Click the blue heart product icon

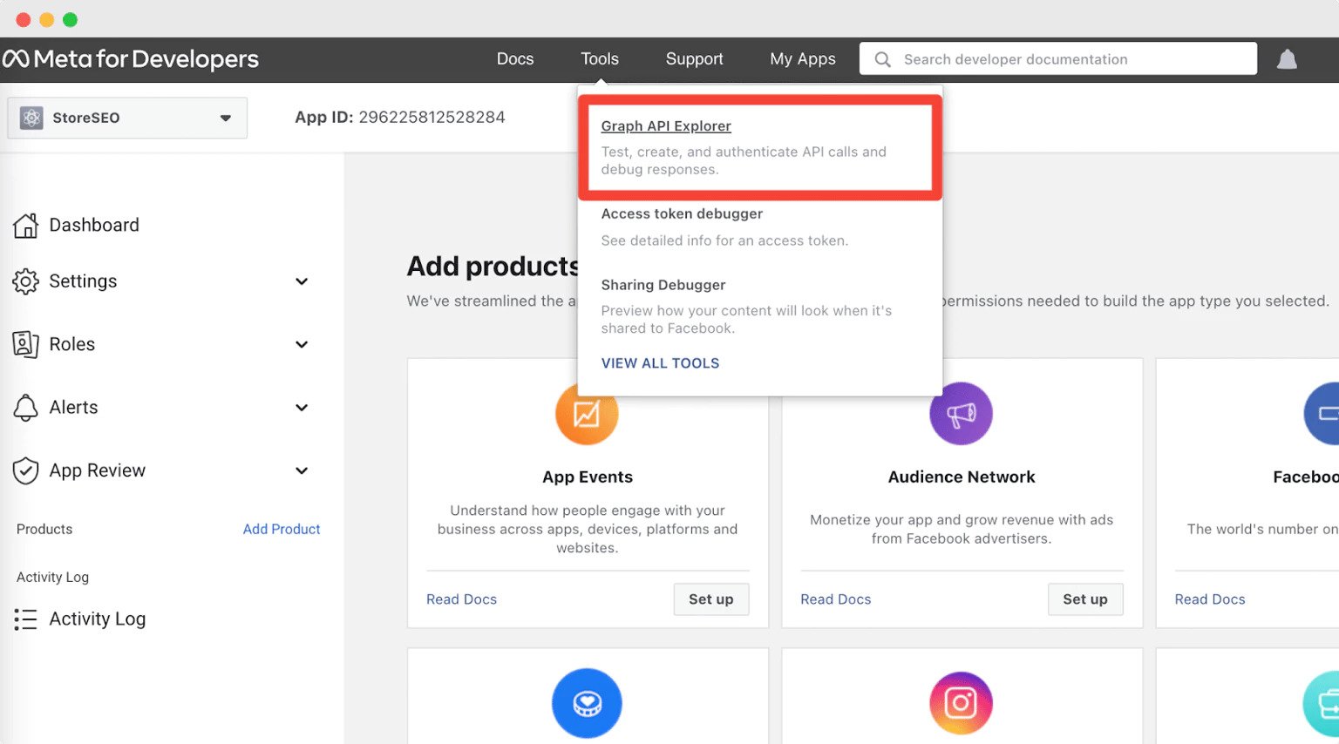tap(587, 703)
